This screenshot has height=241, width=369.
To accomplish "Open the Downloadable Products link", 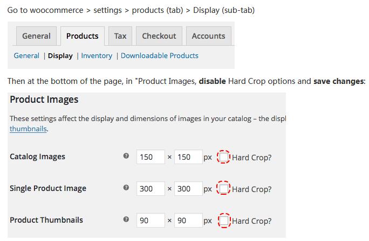I will point(160,55).
